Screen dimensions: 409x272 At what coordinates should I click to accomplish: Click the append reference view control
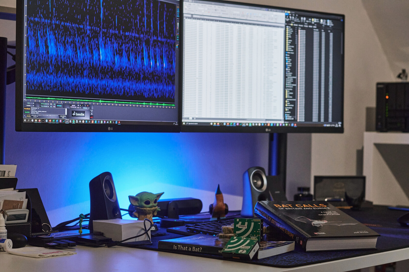pos(73,106)
